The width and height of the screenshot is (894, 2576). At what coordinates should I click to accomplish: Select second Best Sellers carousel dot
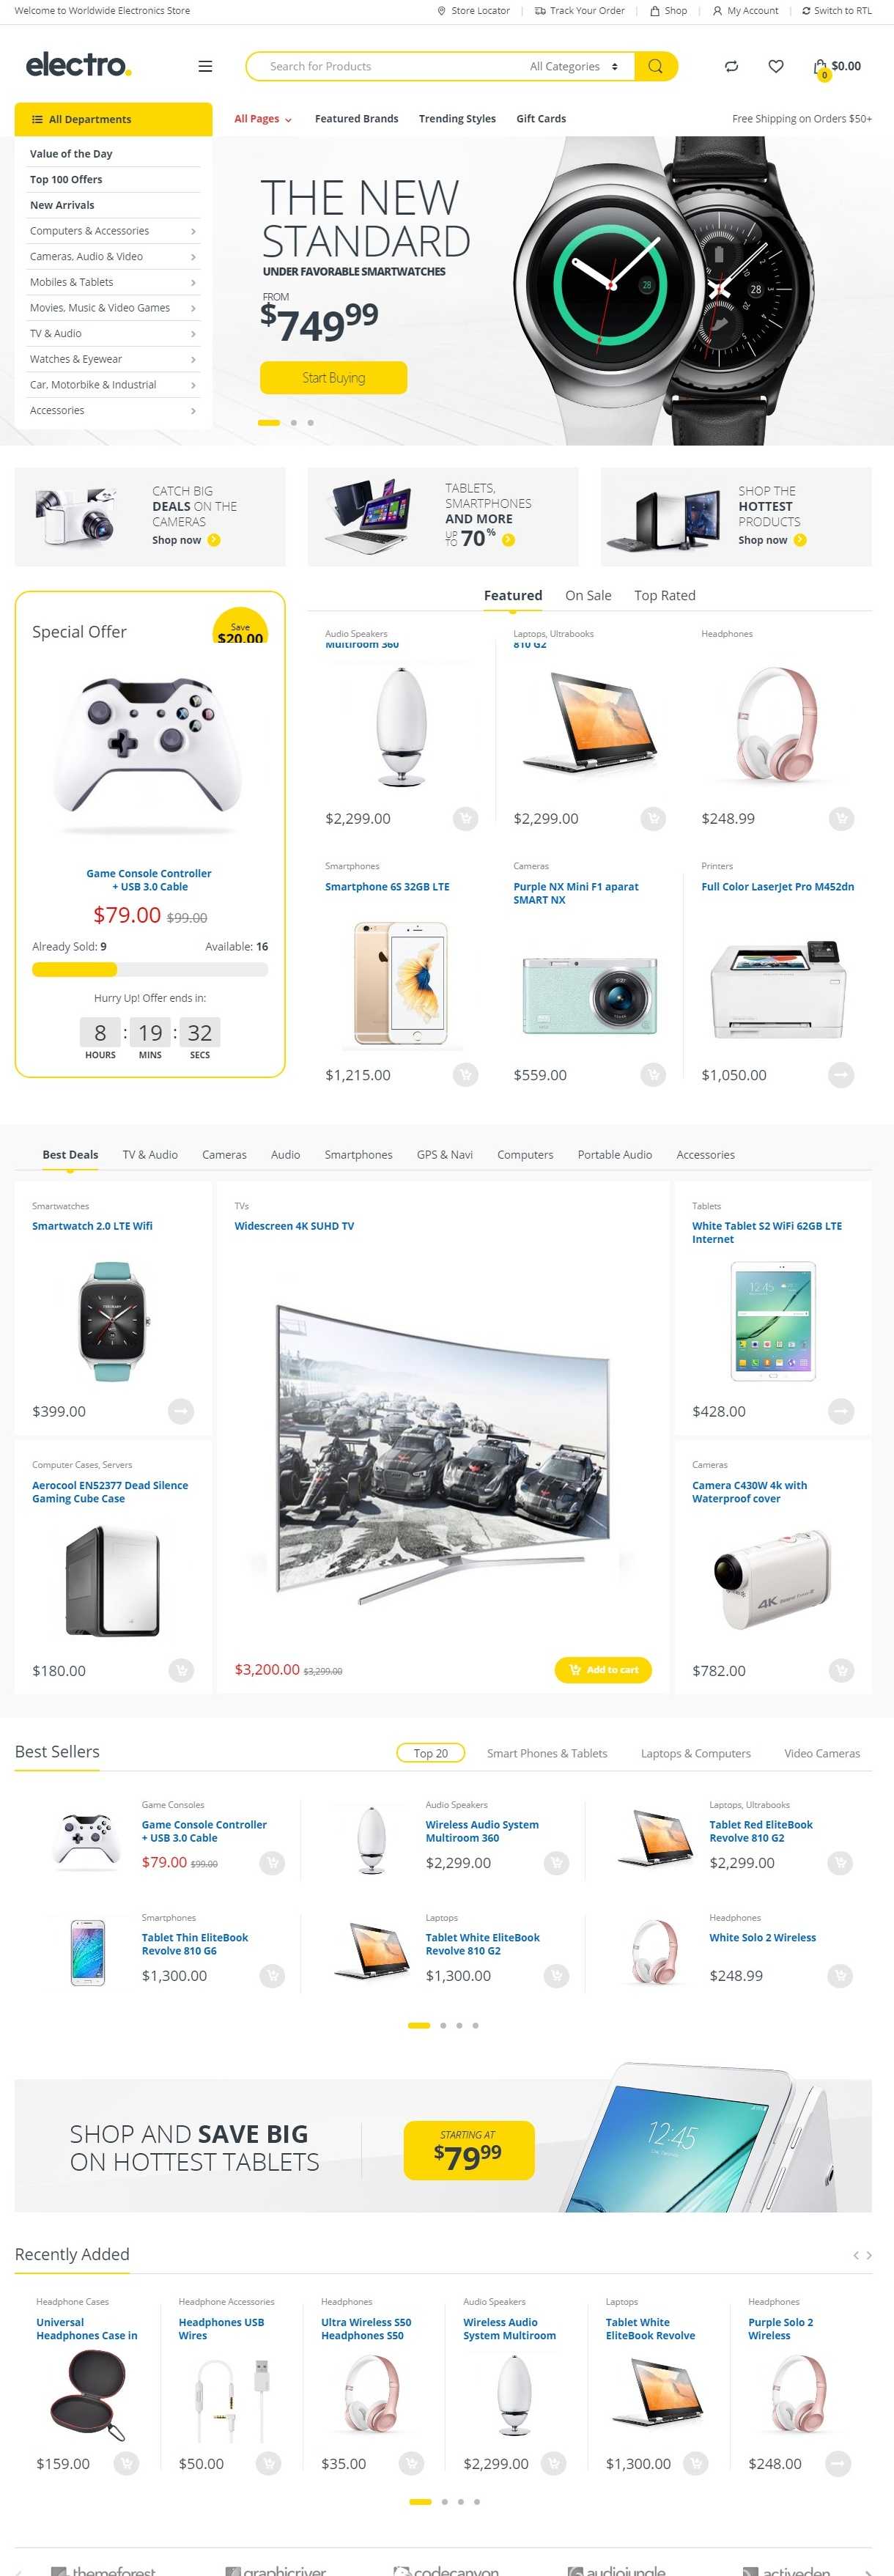[x=443, y=2025]
